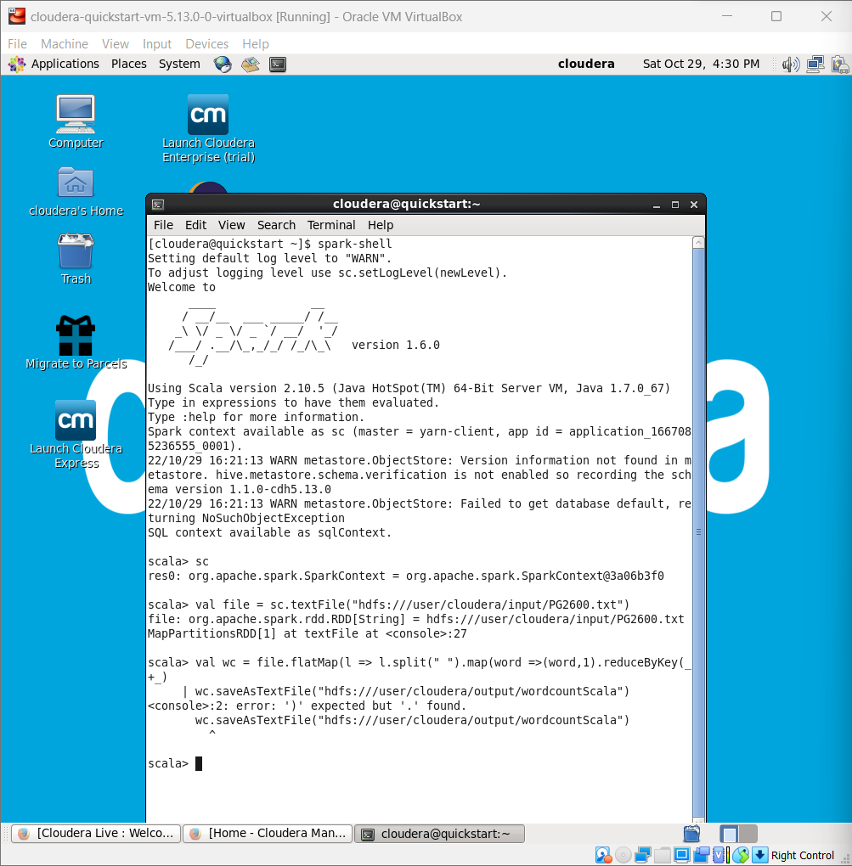Open terminal View menu
The width and height of the screenshot is (852, 866).
[x=232, y=225]
